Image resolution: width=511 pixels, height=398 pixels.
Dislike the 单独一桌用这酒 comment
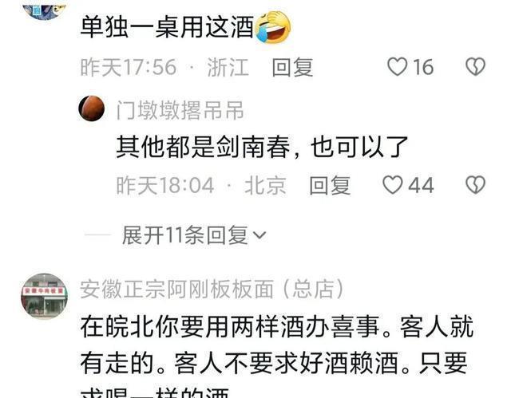[475, 67]
